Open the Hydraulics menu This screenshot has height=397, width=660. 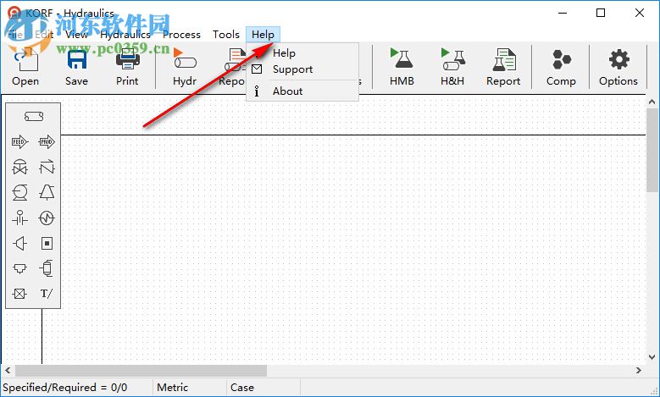tap(125, 35)
